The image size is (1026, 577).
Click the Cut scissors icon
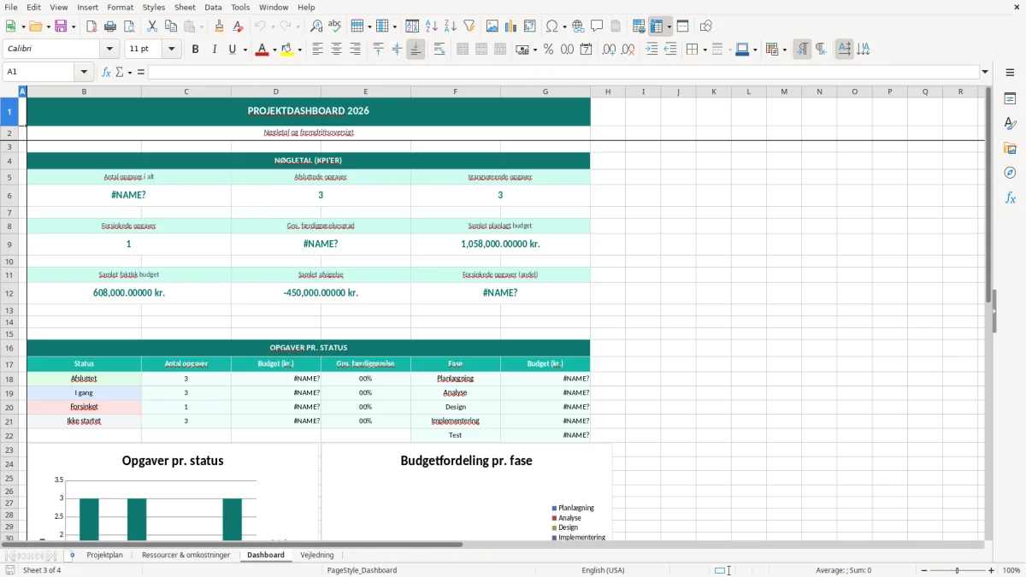[x=152, y=26]
